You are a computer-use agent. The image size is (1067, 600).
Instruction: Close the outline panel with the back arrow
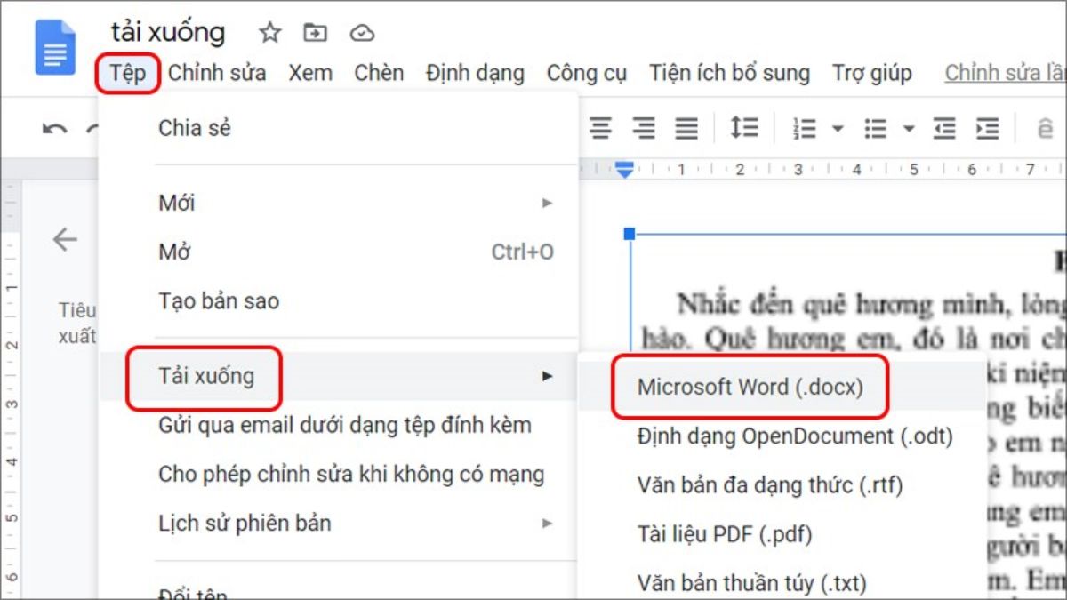65,239
